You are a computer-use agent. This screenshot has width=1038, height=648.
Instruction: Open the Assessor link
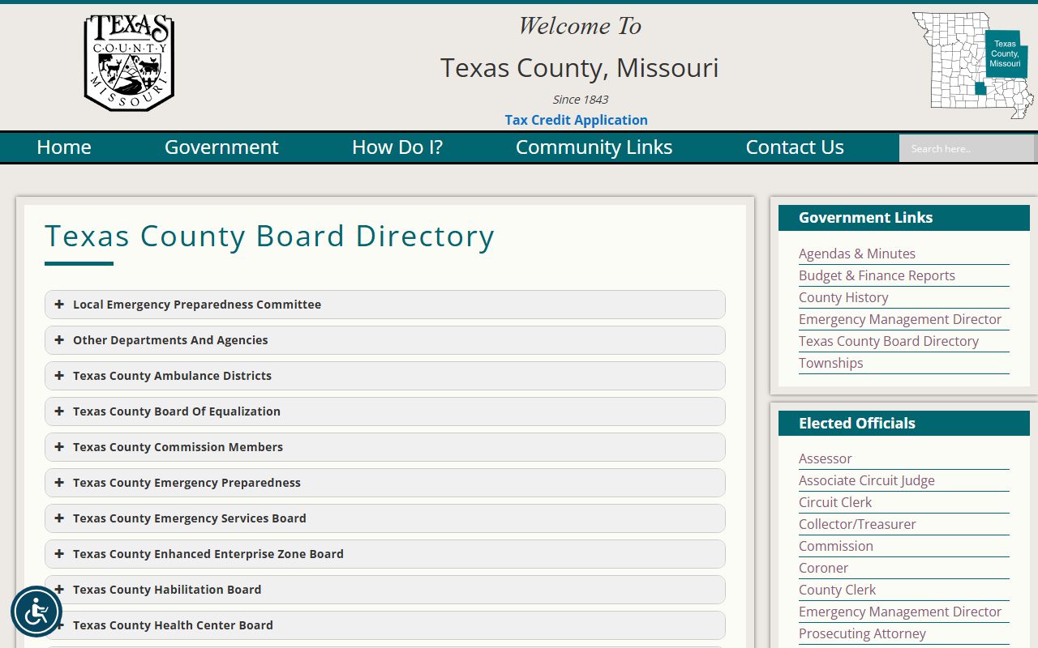pos(826,458)
